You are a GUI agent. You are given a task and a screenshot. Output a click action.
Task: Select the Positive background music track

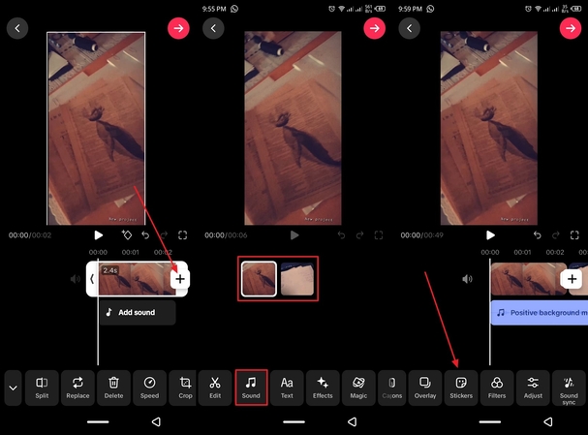click(540, 312)
